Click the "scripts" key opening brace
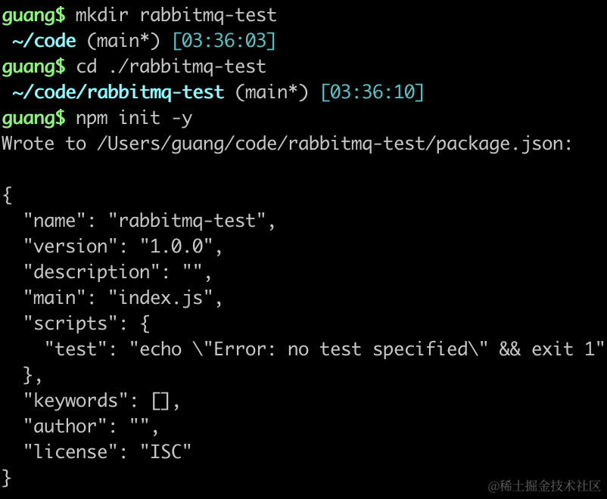The width and height of the screenshot is (607, 499). (145, 324)
